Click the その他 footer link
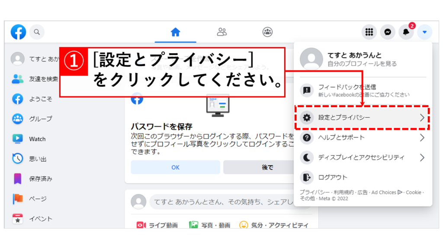Image resolution: width=443 pixels, height=249 pixels. point(308,198)
